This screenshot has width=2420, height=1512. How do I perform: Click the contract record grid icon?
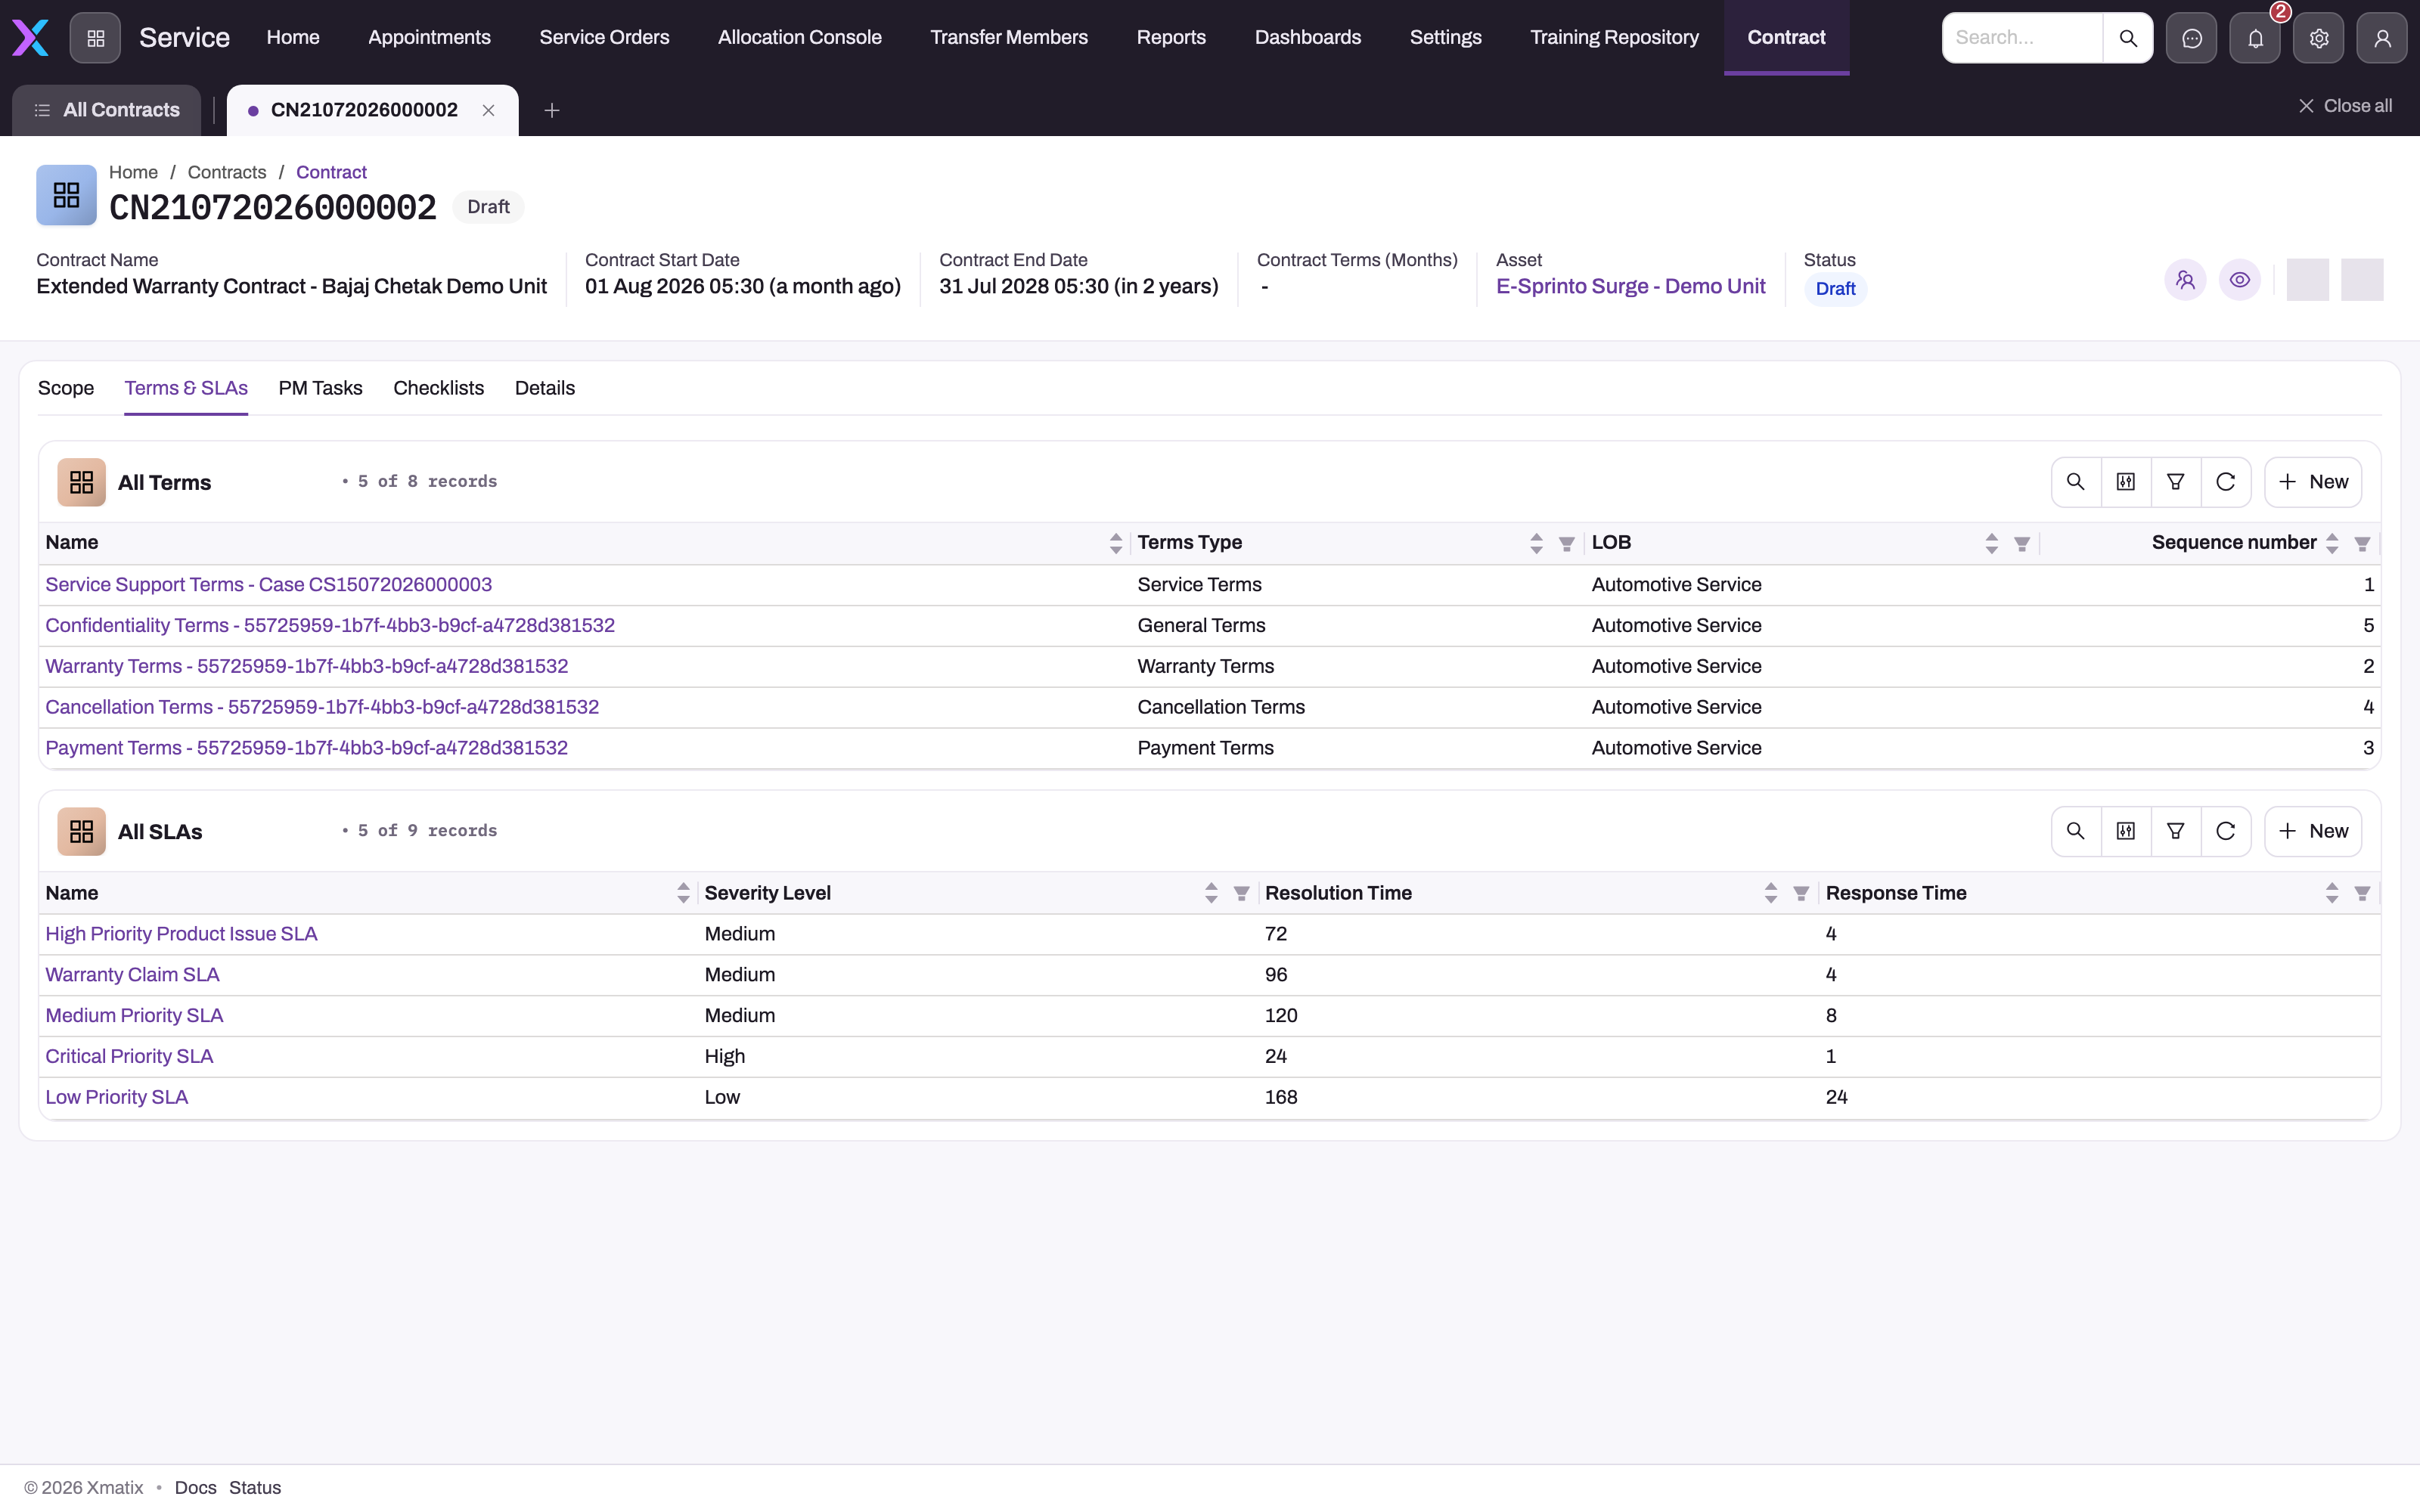click(66, 195)
